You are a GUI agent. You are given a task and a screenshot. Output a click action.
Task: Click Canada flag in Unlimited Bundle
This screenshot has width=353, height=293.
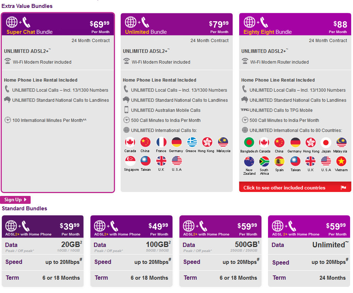coord(130,142)
